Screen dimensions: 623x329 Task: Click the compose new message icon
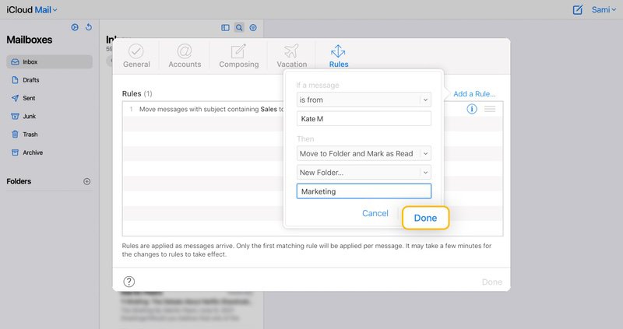click(577, 10)
